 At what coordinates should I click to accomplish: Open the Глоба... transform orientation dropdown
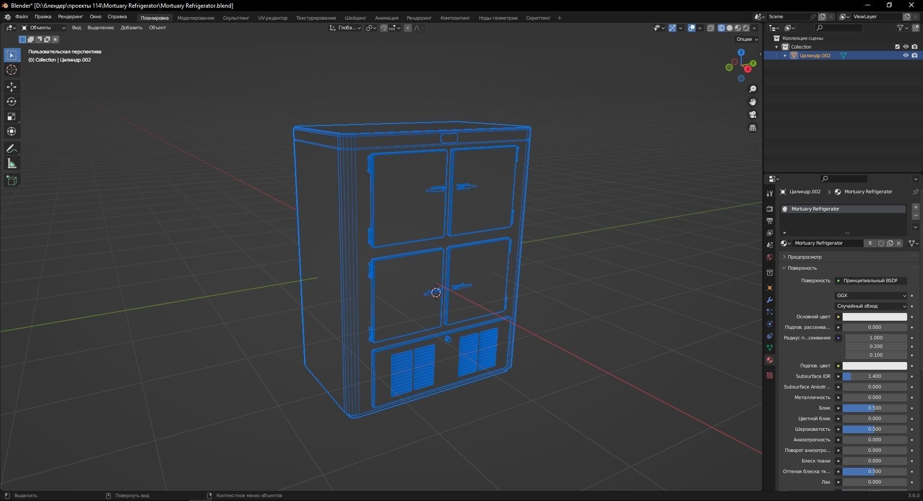pyautogui.click(x=345, y=28)
